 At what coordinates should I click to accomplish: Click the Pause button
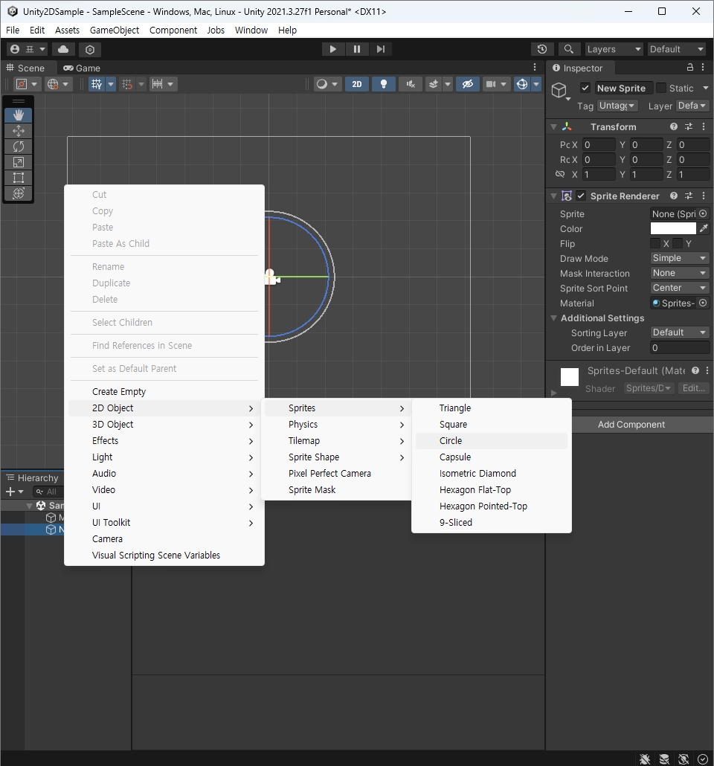[x=357, y=49]
